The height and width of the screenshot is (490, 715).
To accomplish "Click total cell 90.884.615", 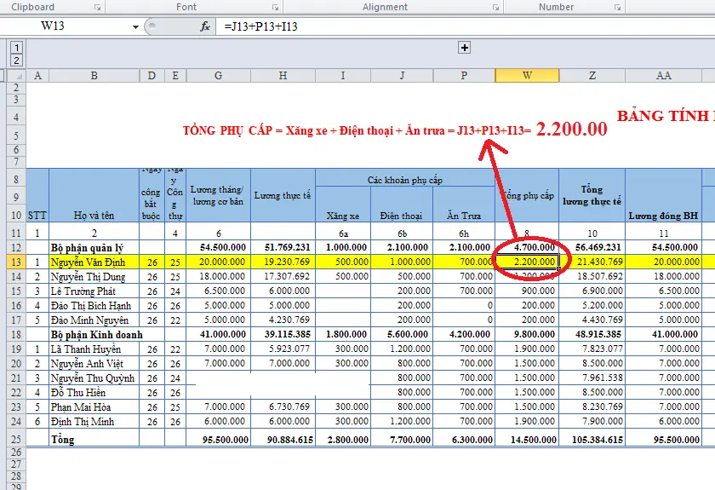I will [x=283, y=440].
